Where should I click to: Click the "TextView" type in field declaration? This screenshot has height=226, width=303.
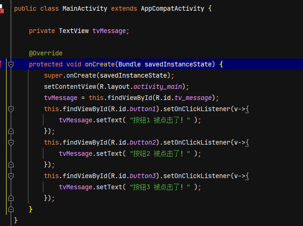point(74,31)
